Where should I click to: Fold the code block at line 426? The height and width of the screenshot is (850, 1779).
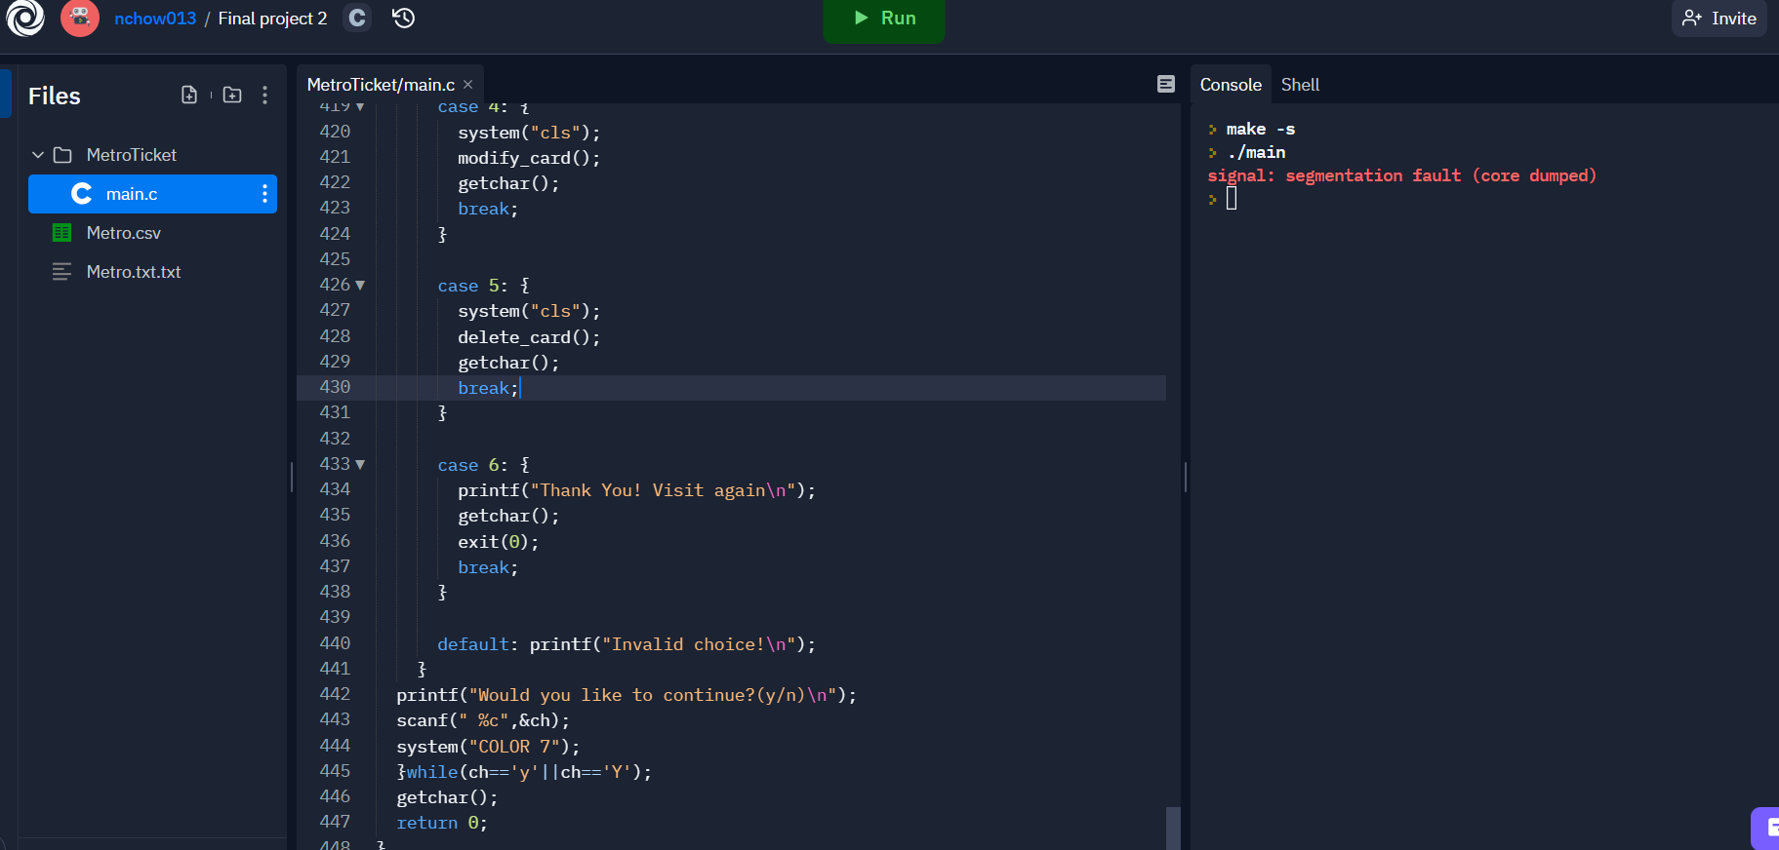tap(360, 286)
